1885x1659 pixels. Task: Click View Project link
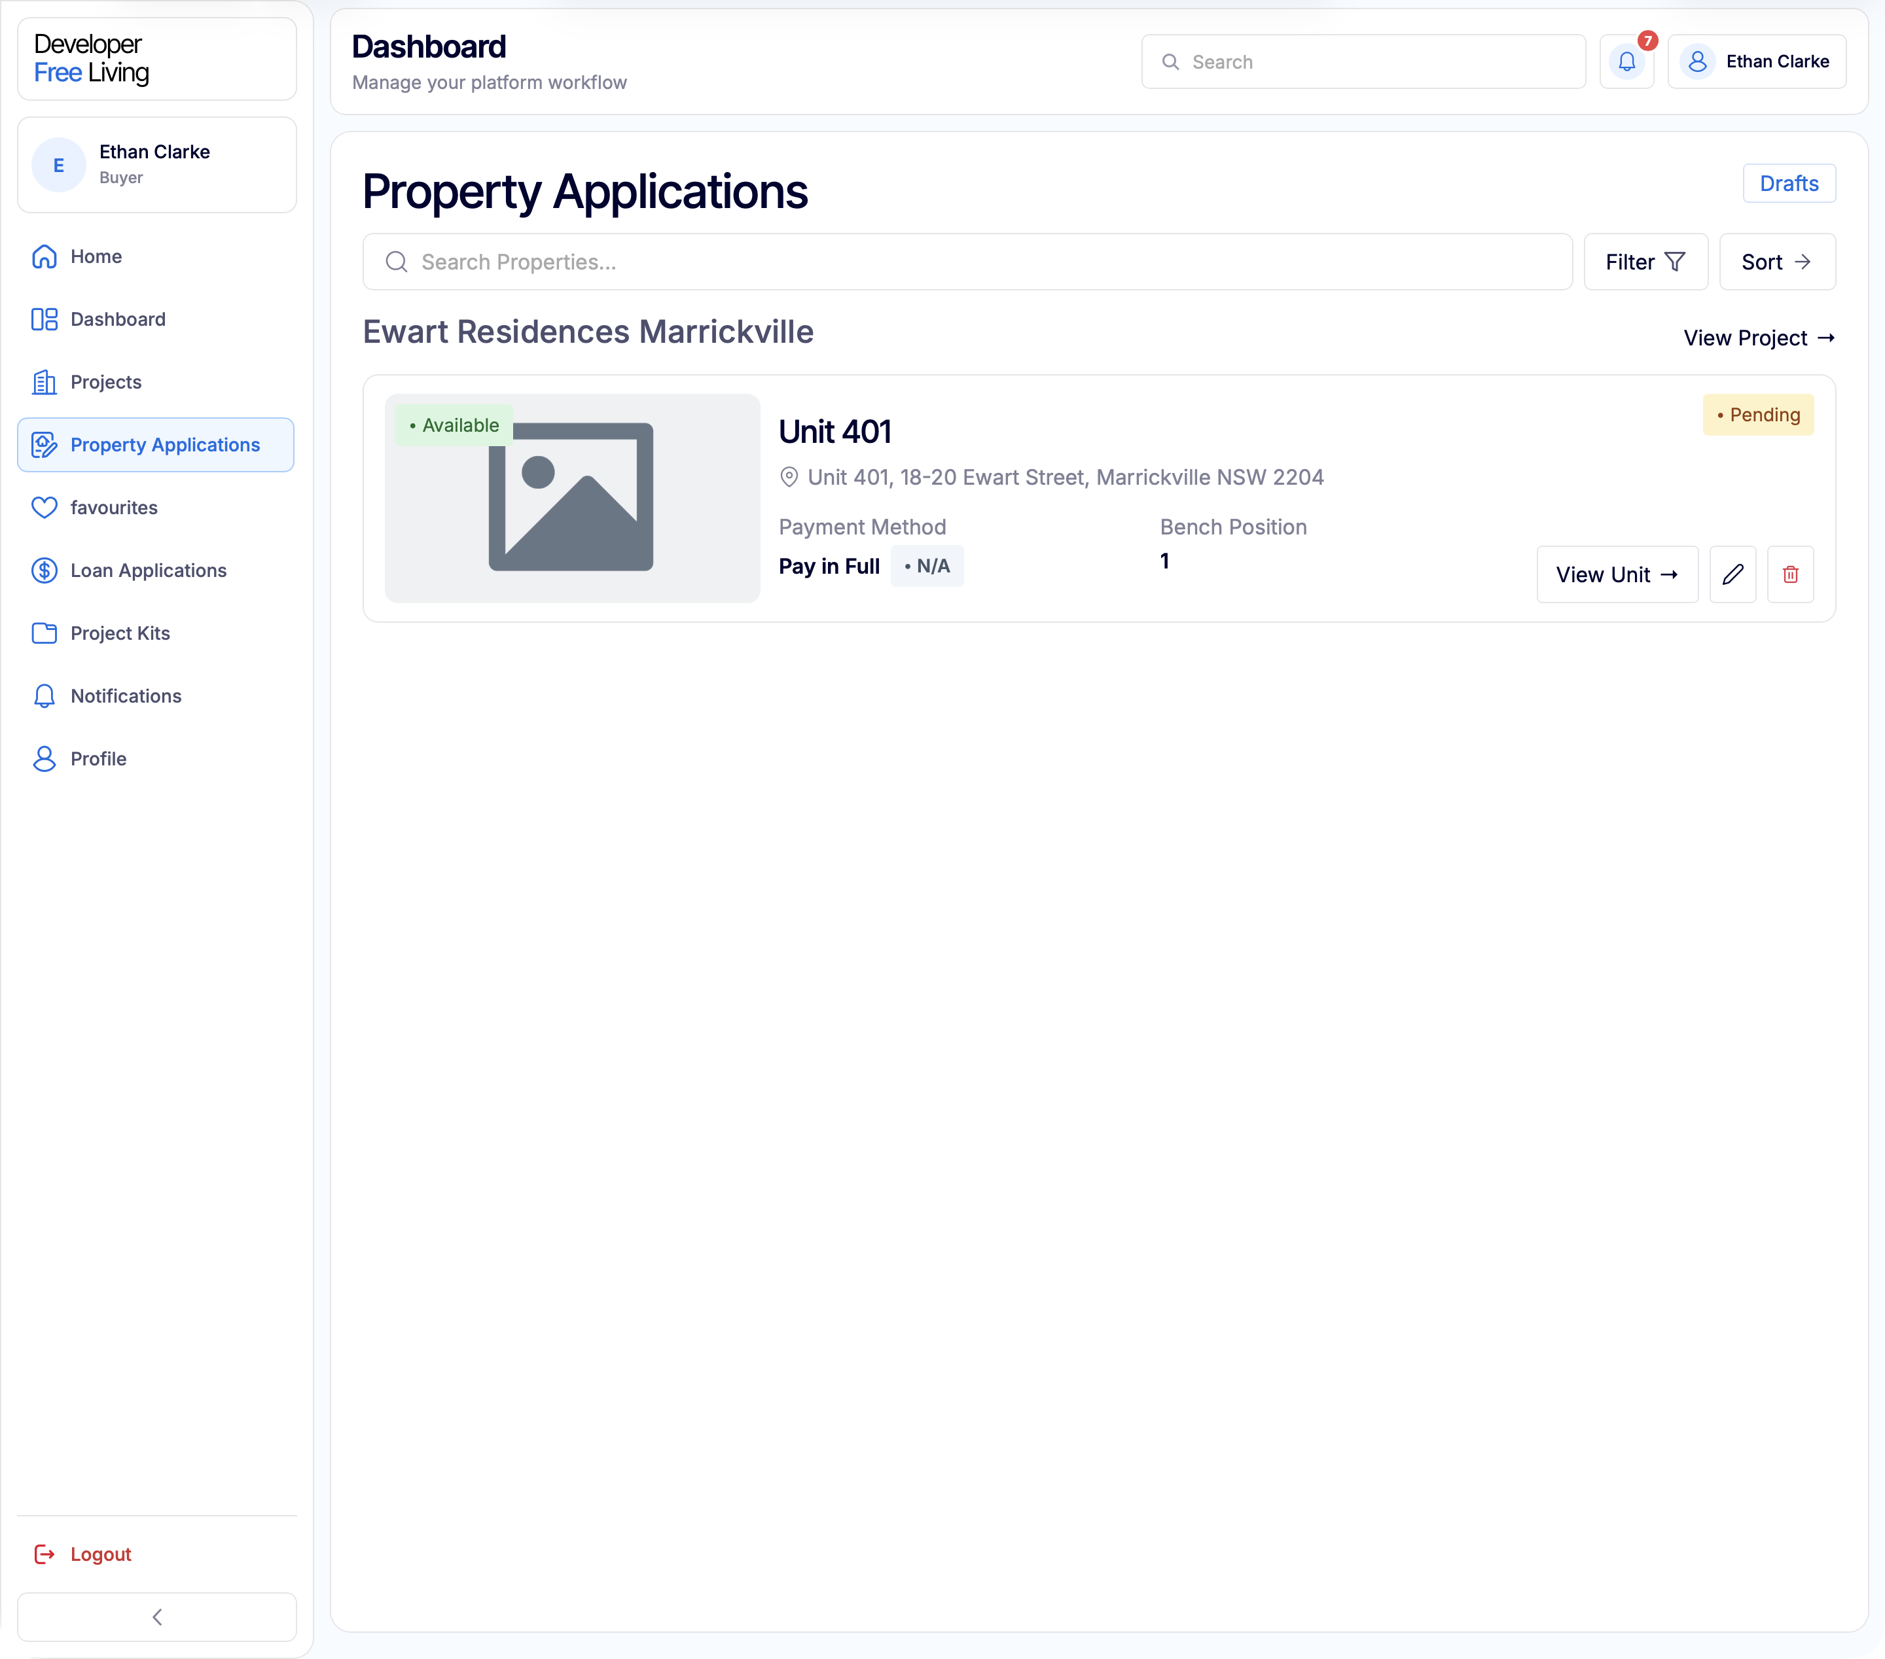coord(1759,338)
